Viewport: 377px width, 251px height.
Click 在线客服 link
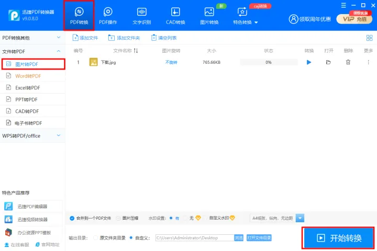[x=17, y=245]
